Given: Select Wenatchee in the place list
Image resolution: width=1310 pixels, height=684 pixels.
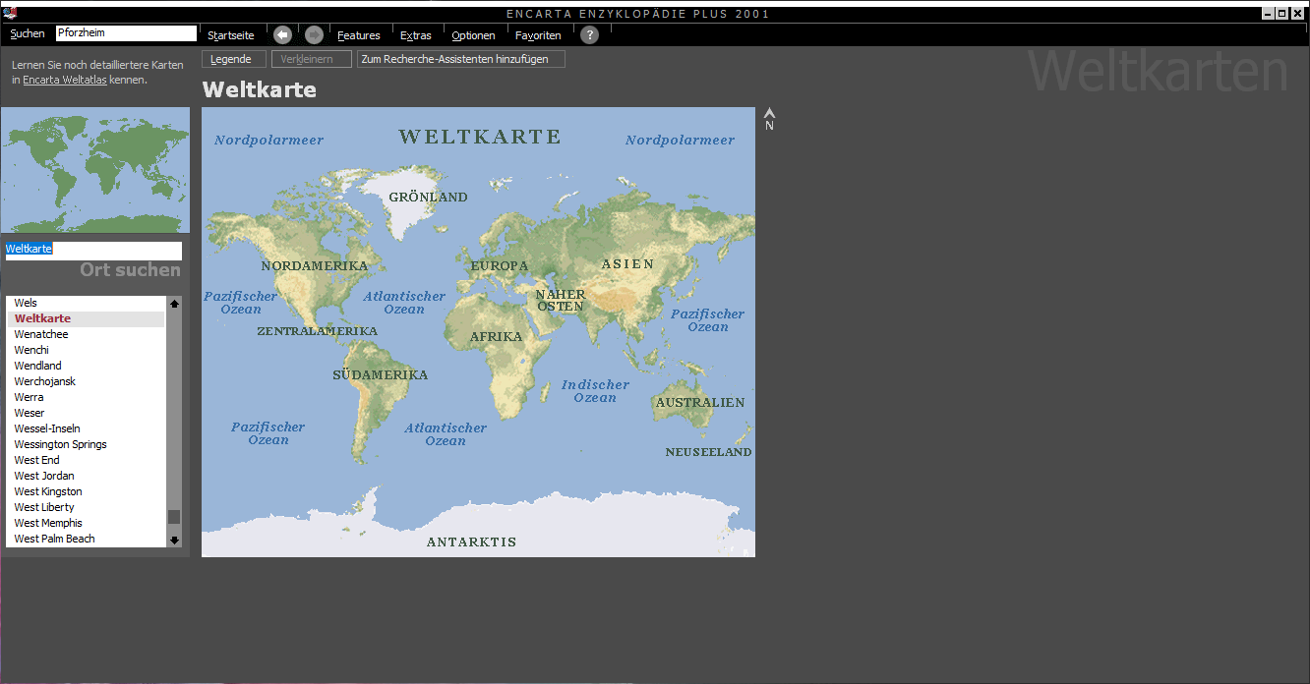Looking at the screenshot, I should click(x=41, y=334).
